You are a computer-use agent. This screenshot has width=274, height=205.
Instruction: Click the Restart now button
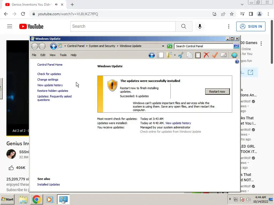coord(217,92)
